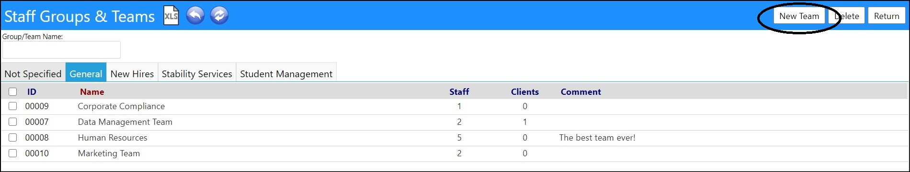Screen dimensions: 910x172
Task: Check the Marketing Team row checkbox
Action: 13,153
